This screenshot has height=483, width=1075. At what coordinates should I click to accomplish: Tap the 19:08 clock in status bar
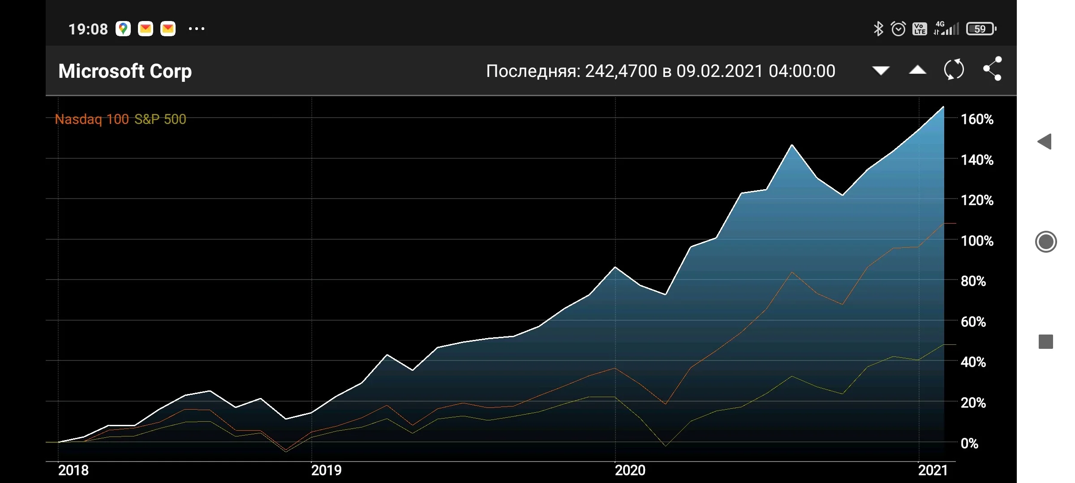click(88, 30)
